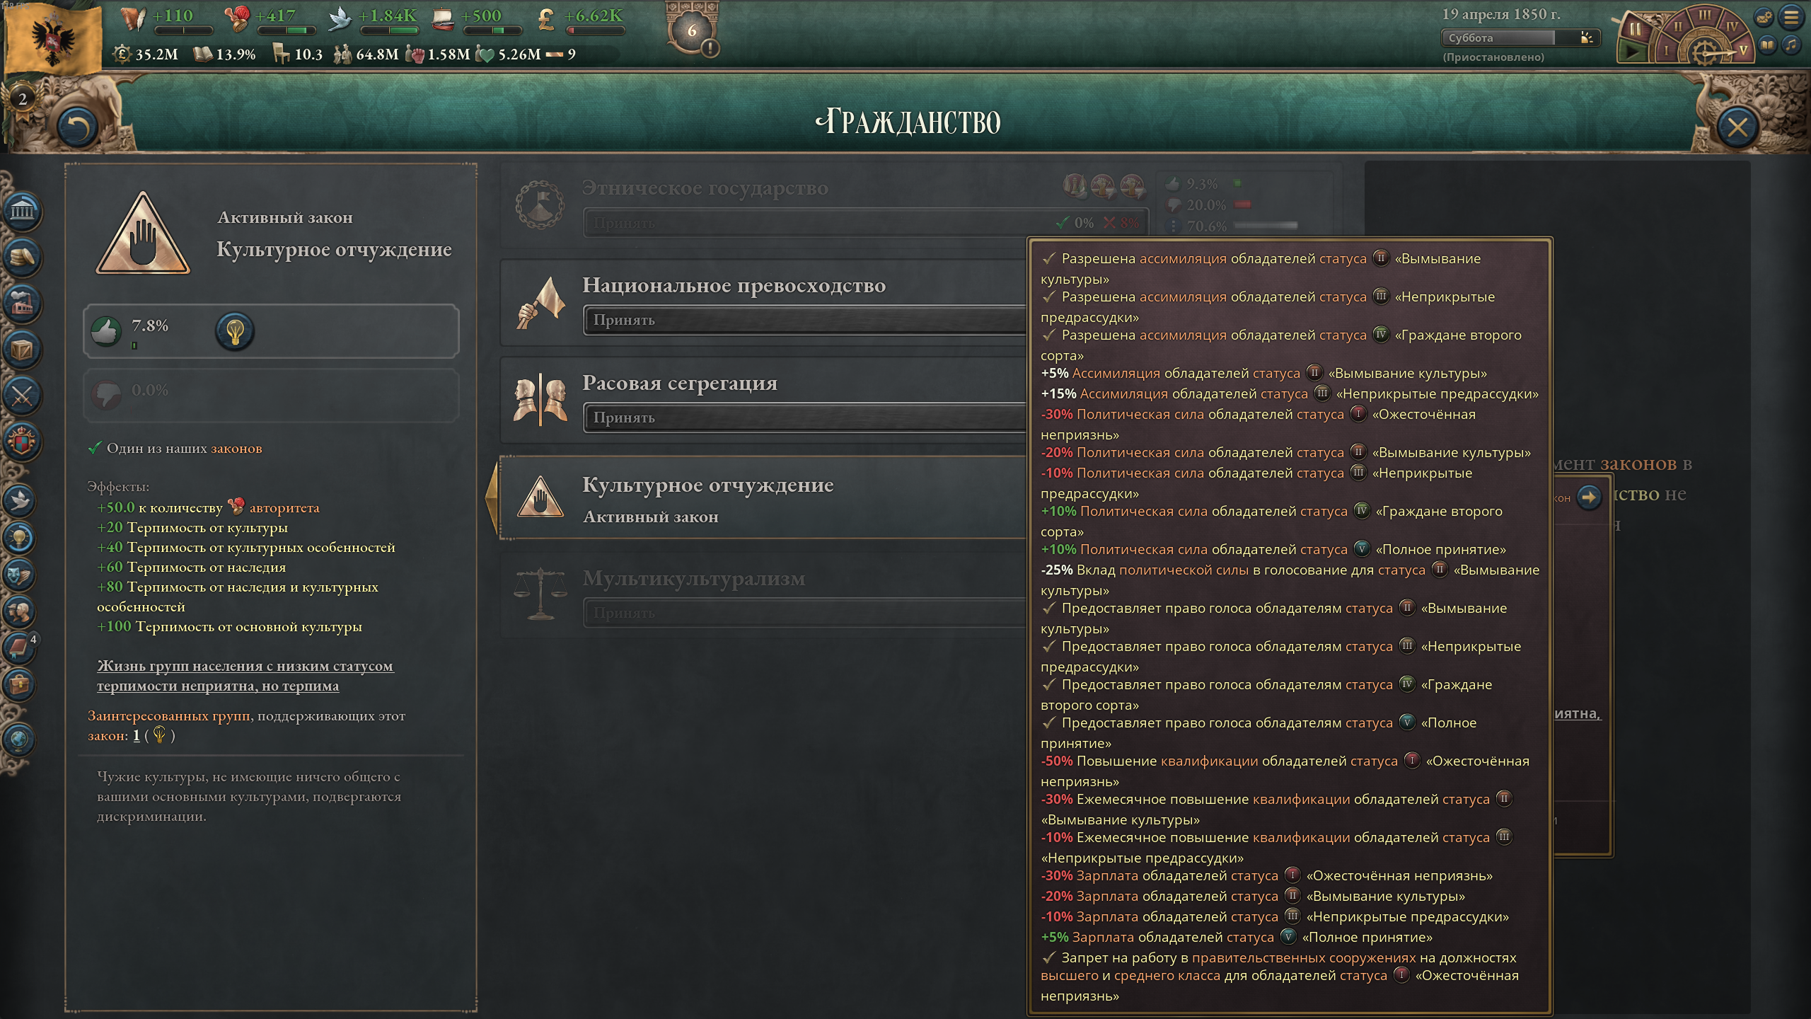Toggle the music note button
Image resolution: width=1811 pixels, height=1019 pixels.
click(x=1790, y=45)
